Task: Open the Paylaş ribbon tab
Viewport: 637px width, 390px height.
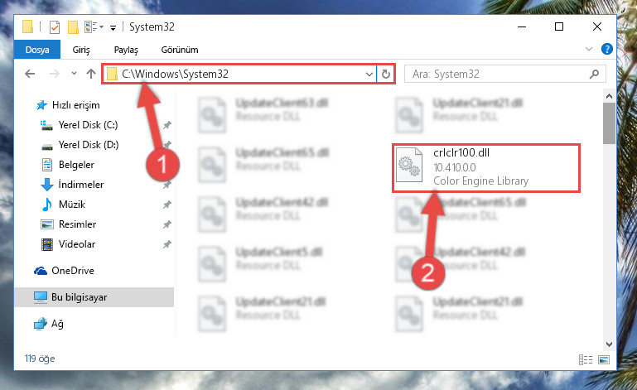Action: [x=126, y=50]
